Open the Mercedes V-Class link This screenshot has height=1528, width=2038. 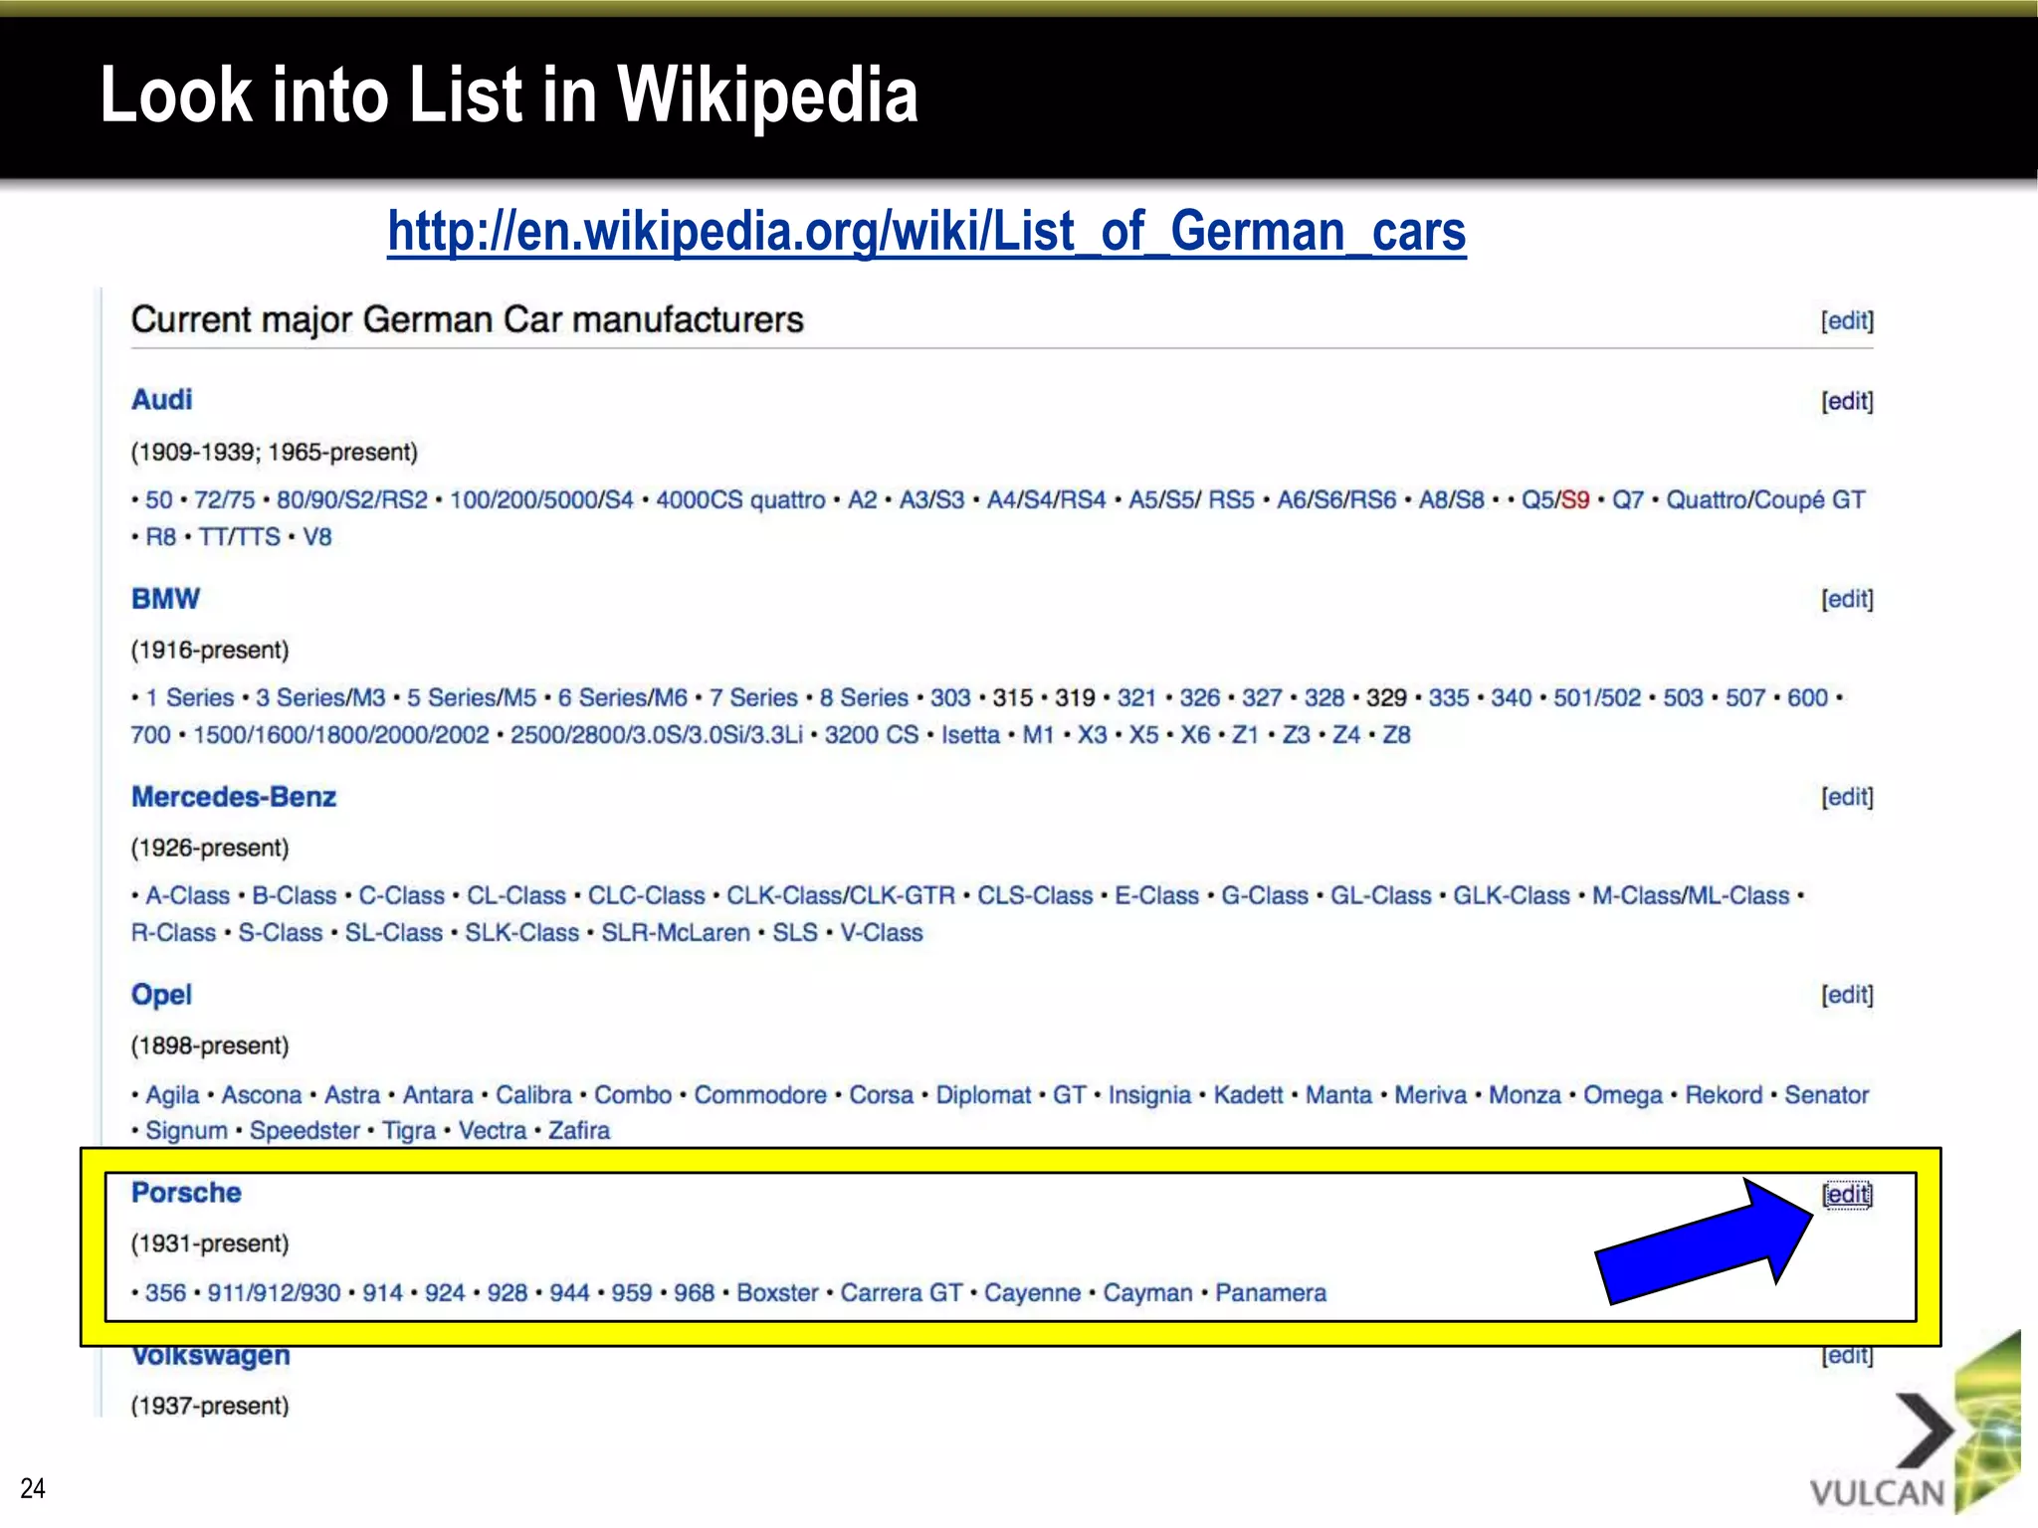882,933
